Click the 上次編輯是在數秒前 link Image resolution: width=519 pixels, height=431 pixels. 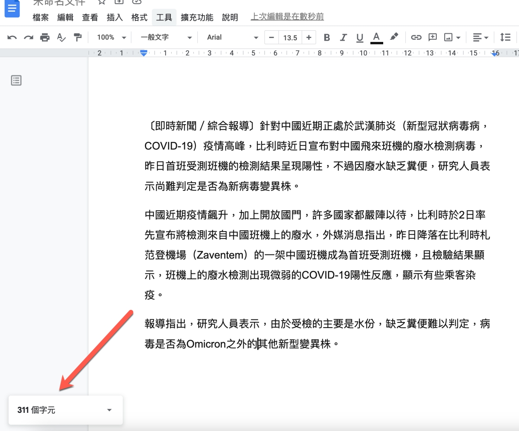(x=287, y=17)
